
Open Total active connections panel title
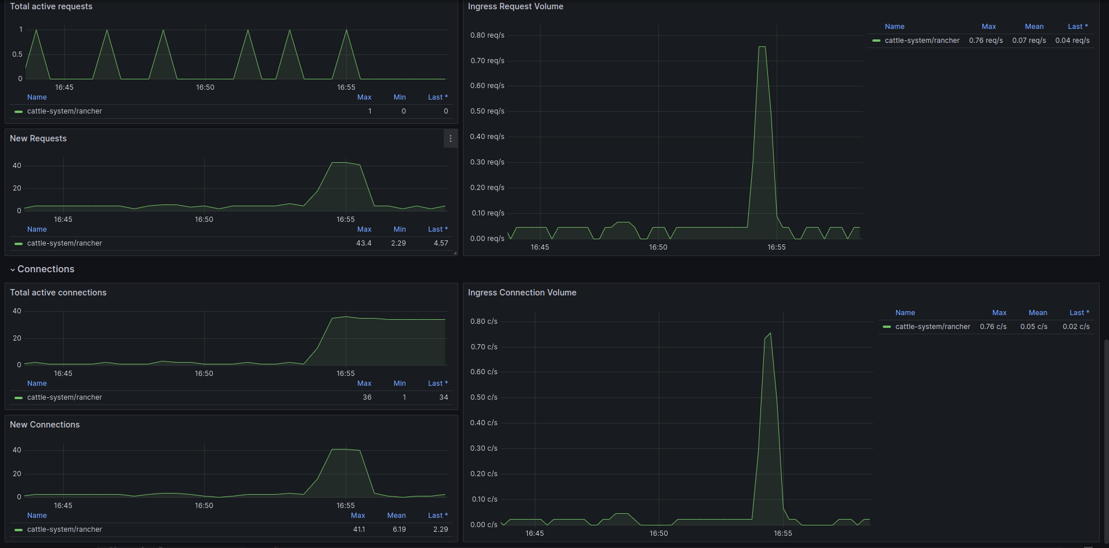click(58, 293)
